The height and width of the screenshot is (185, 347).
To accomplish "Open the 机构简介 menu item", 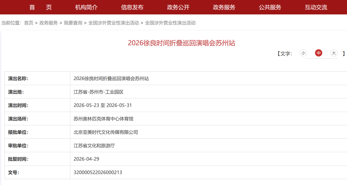I will [86, 8].
